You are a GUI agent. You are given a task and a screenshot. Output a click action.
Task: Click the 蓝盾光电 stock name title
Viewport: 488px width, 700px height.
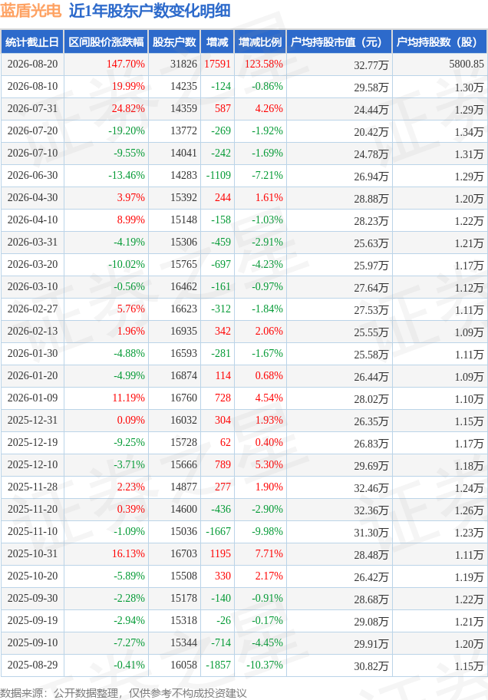31,10
